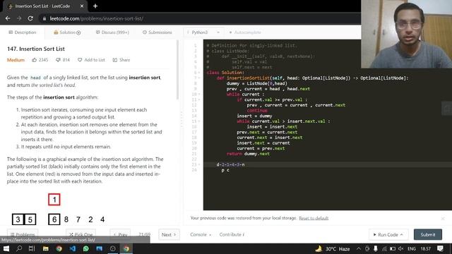
Task: Switch to the active Chrome window in taskbar
Action: coord(126,248)
